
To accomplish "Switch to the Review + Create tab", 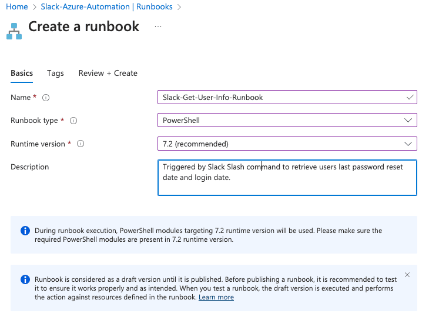I will pyautogui.click(x=108, y=74).
